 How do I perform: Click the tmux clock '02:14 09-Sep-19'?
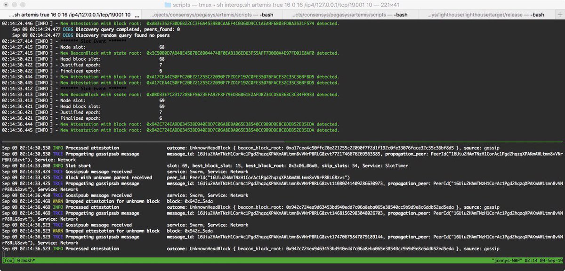tap(543, 260)
